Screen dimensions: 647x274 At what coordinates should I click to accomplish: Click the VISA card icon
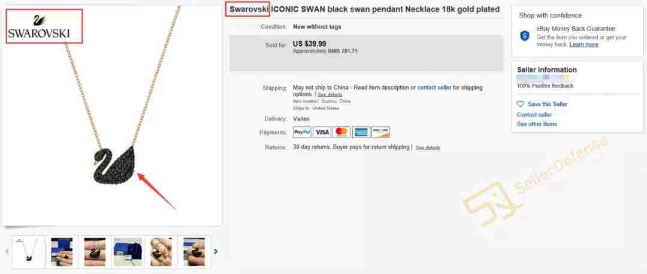322,132
